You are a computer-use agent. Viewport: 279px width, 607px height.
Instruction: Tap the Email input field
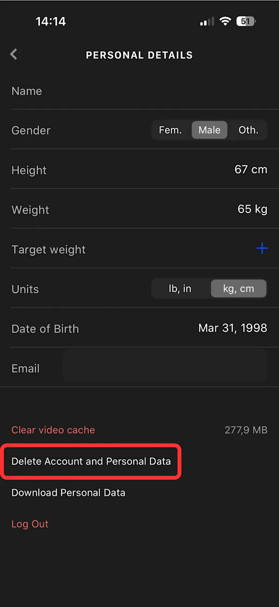(x=165, y=366)
